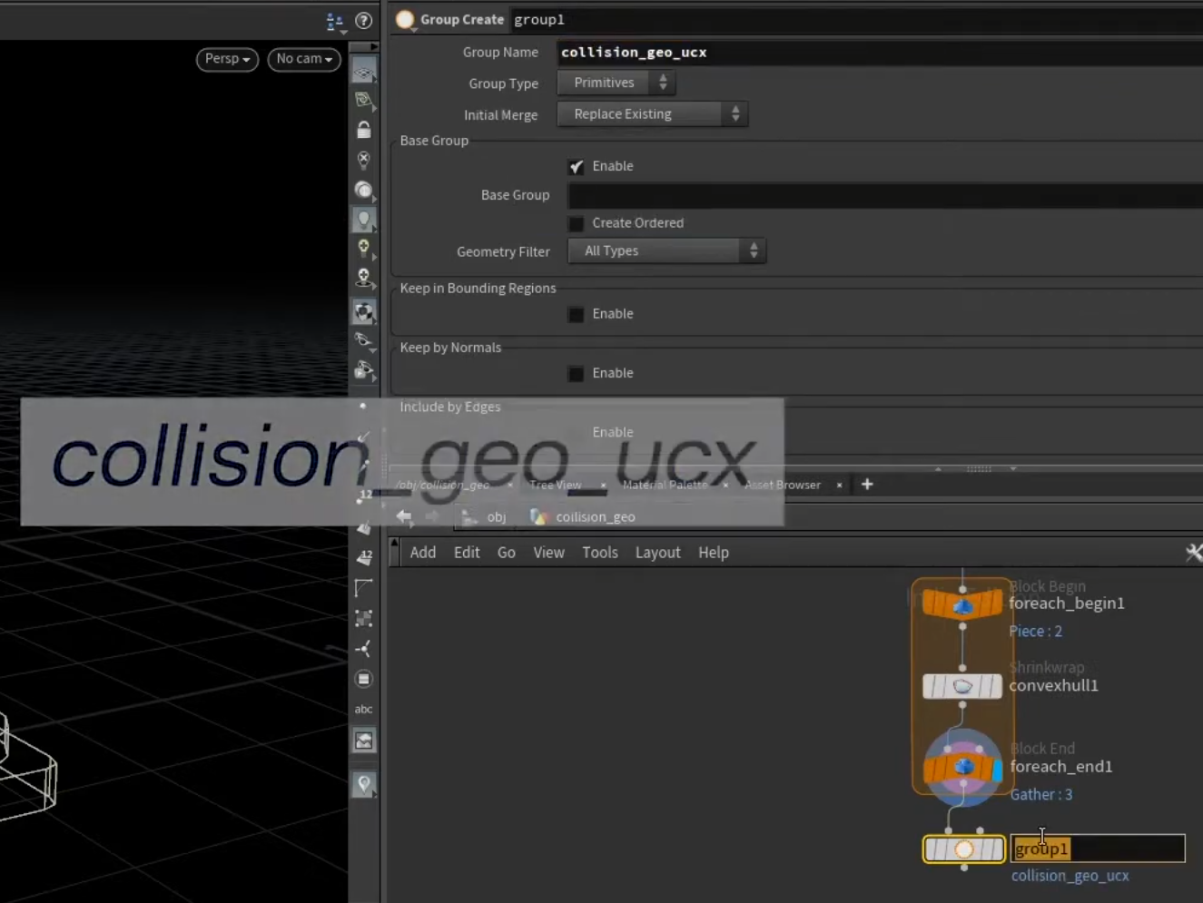Click the Group Name input field

pyautogui.click(x=880, y=53)
